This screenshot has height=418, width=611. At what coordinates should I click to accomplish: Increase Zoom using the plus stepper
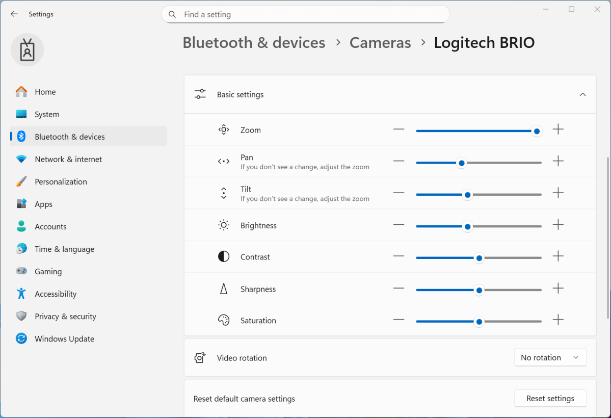tap(558, 130)
